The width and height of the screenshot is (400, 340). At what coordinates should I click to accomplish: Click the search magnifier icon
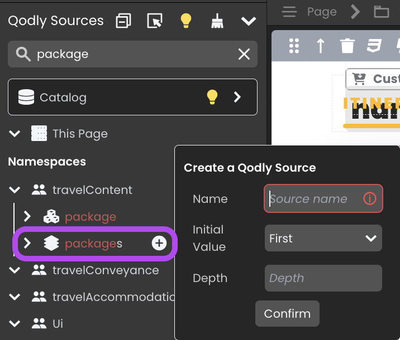[x=23, y=54]
